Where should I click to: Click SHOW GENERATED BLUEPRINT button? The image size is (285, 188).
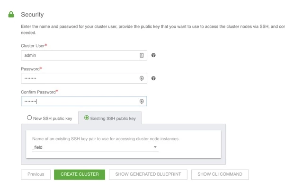[x=148, y=174]
